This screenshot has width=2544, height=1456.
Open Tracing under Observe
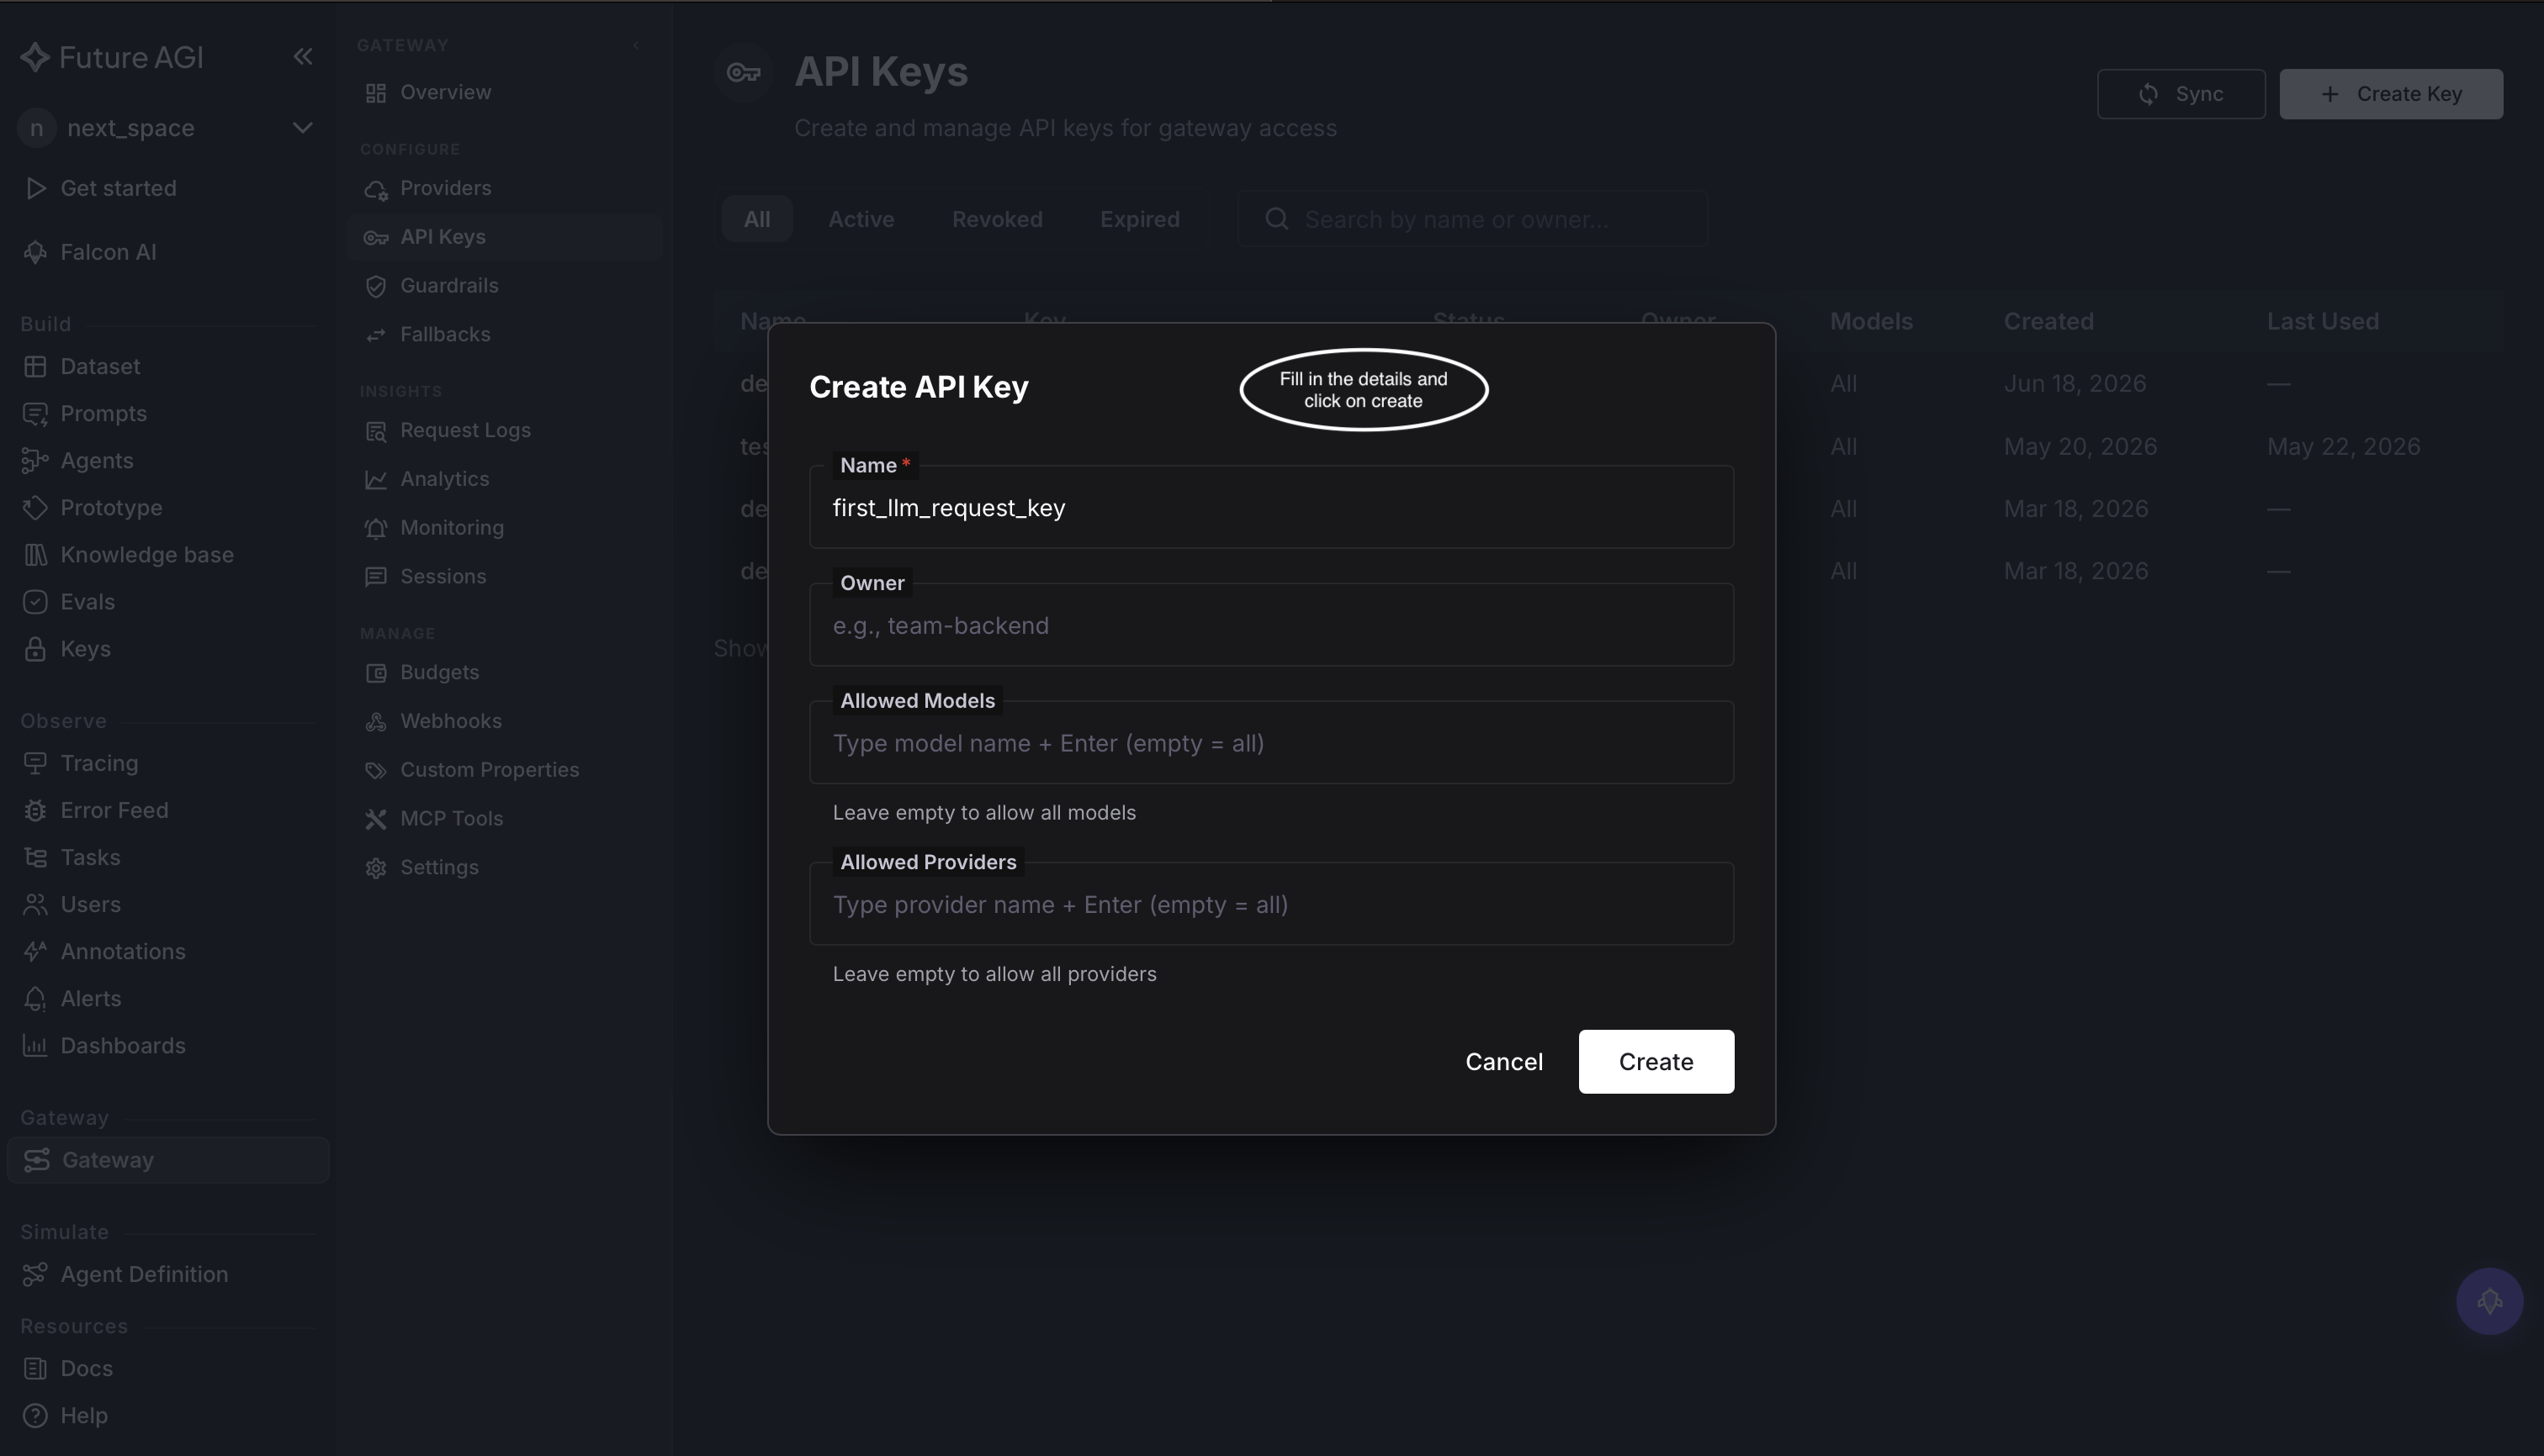click(99, 763)
